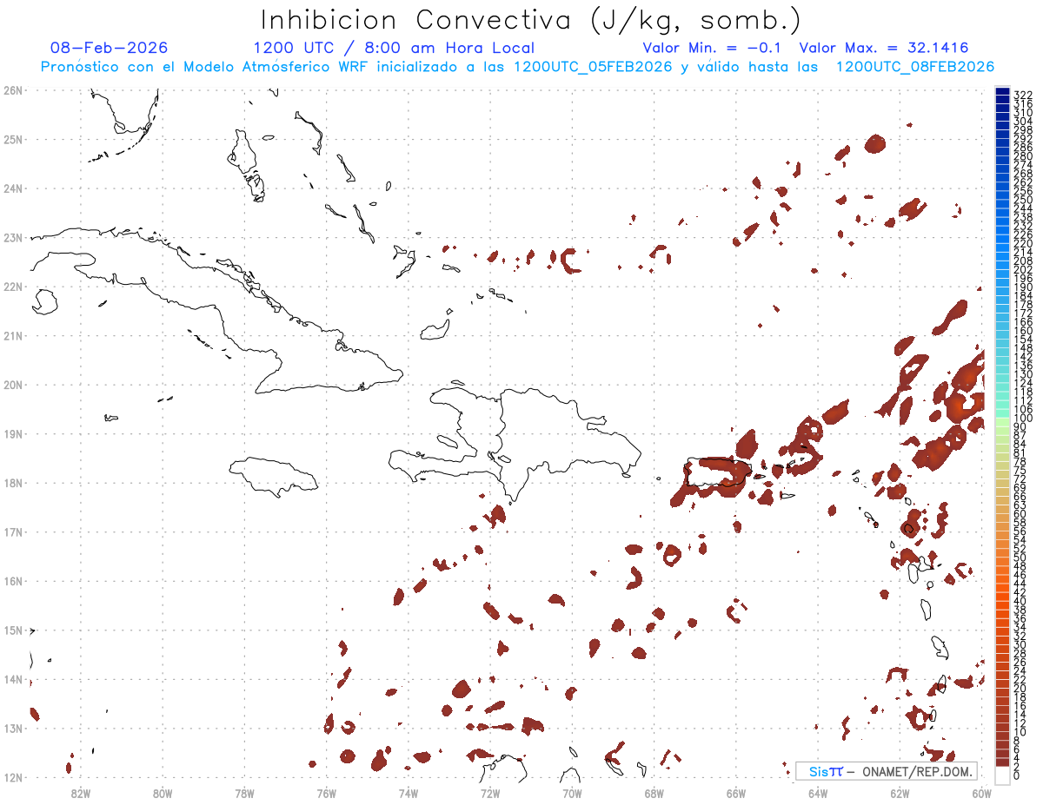Image resolution: width=1043 pixels, height=805 pixels.
Task: Click the '19N' latitude label
Action: click(x=13, y=433)
